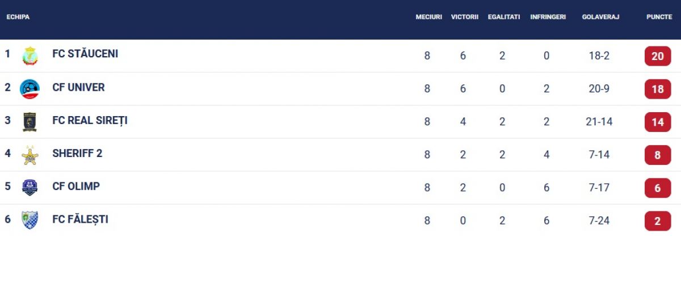The height and width of the screenshot is (285, 681).
Task: Click the ECHIPA column header
Action: pos(18,17)
